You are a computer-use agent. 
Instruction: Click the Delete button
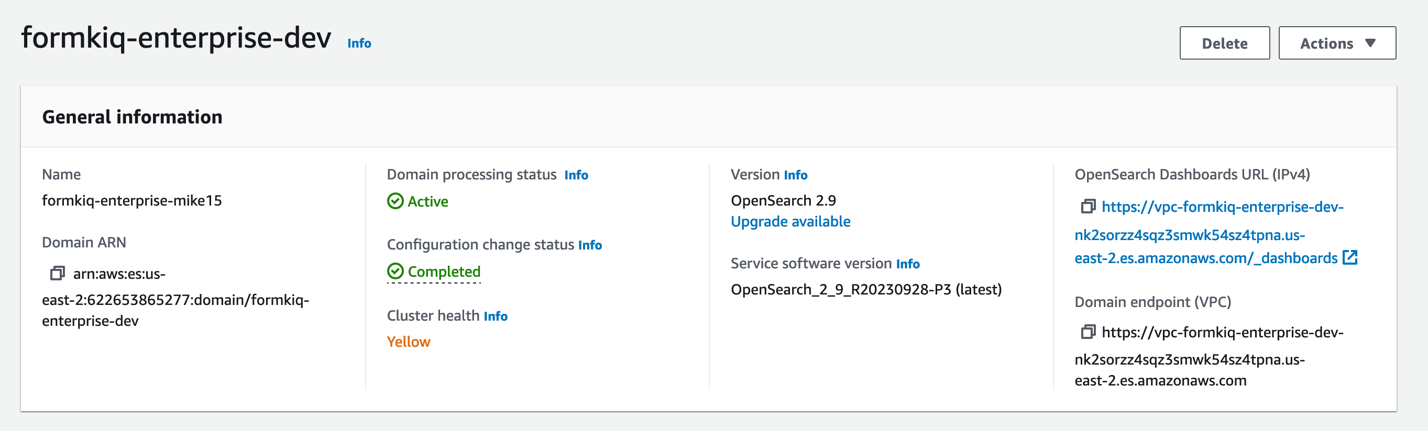pos(1225,43)
